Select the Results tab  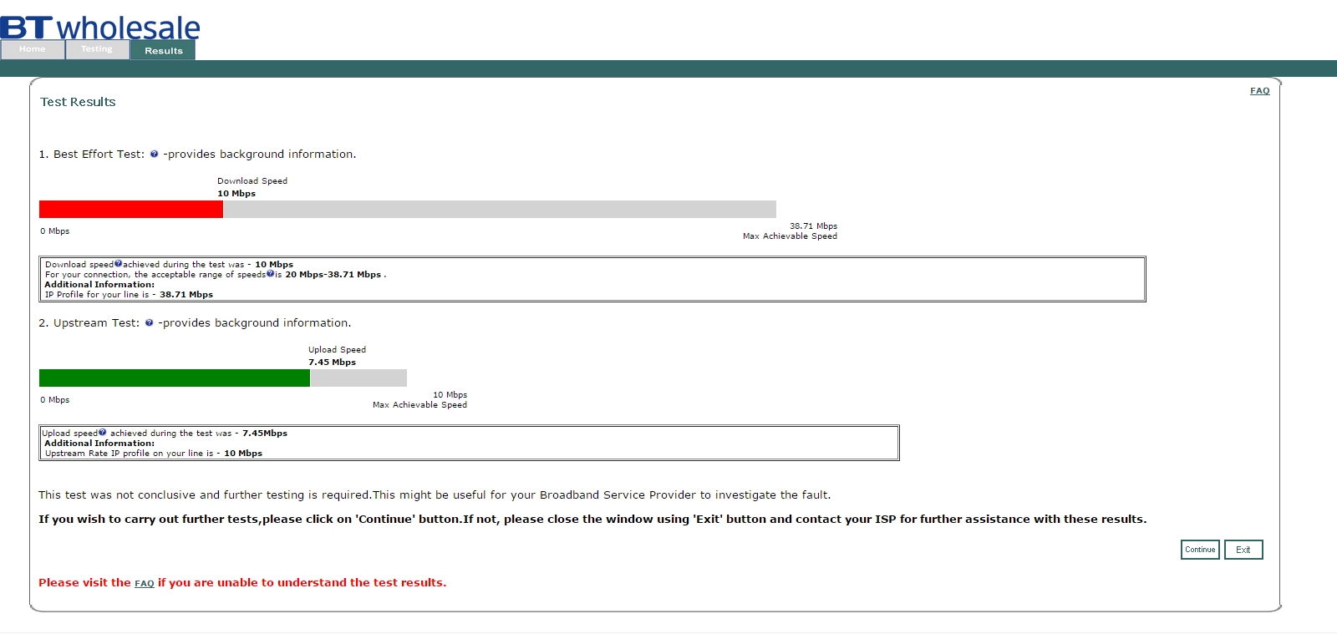[163, 50]
